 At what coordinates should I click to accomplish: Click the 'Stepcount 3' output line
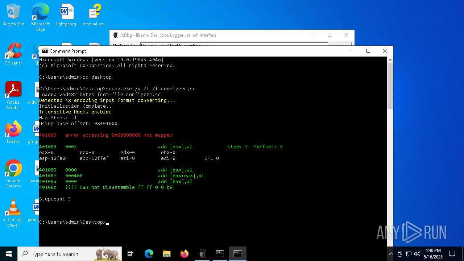pyautogui.click(x=55, y=199)
